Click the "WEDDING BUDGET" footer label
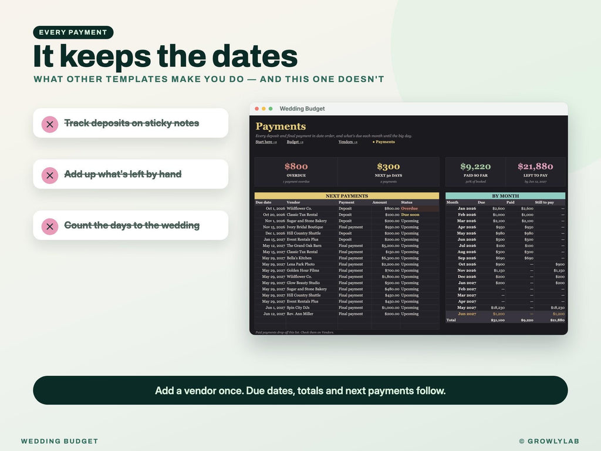601x451 pixels. 59,441
